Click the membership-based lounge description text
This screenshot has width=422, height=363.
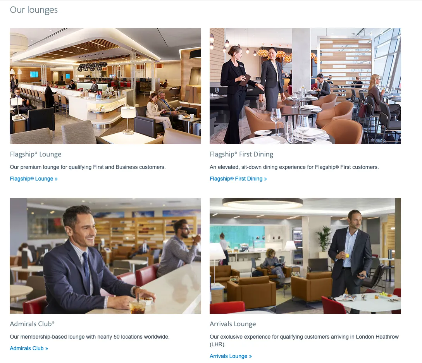[90, 337]
